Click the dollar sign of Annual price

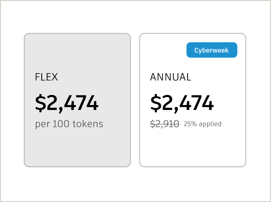tap(155, 103)
